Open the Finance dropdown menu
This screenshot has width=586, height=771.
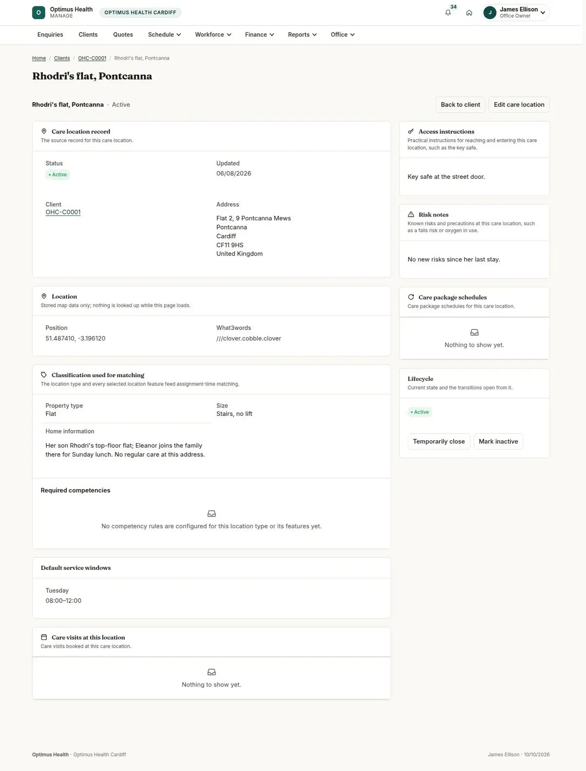tap(259, 35)
